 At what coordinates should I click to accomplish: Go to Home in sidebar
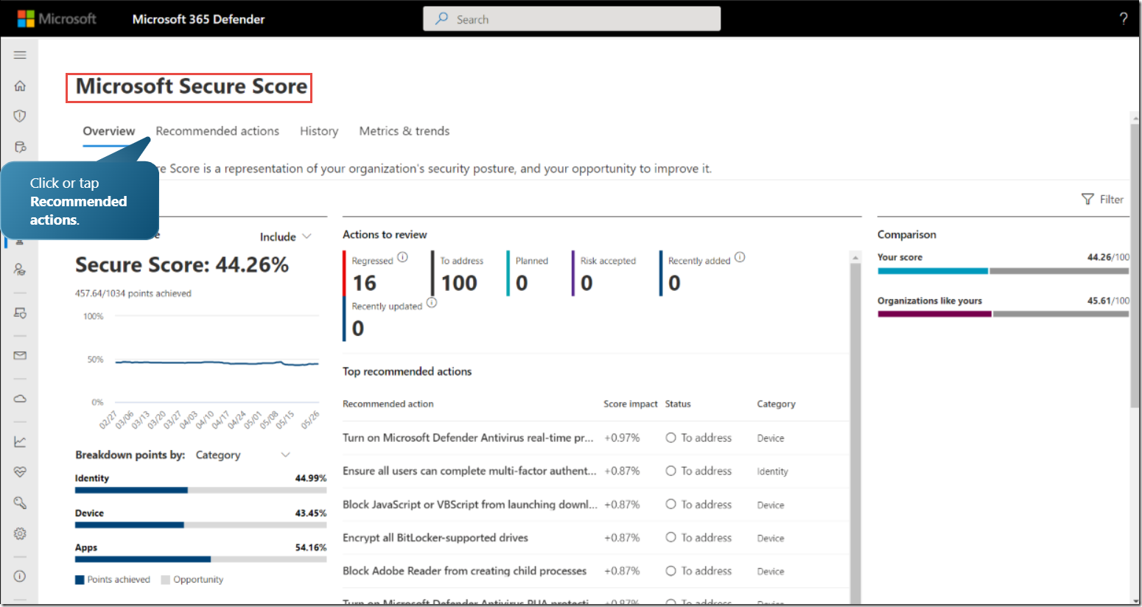[20, 86]
